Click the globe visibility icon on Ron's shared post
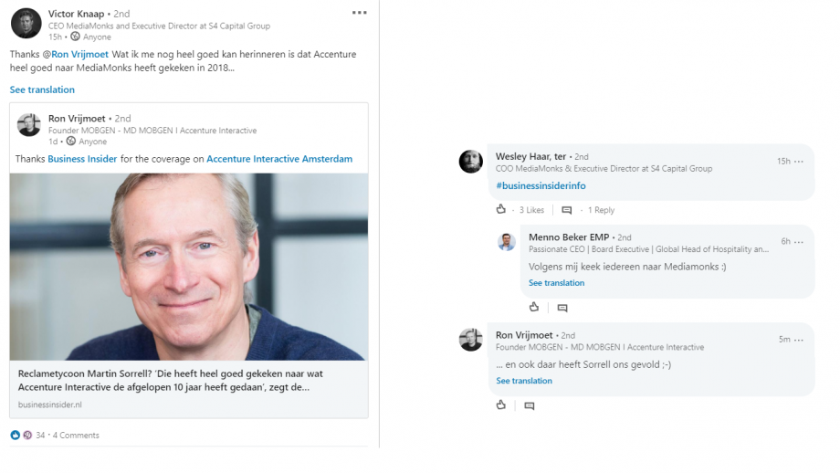 click(x=70, y=141)
